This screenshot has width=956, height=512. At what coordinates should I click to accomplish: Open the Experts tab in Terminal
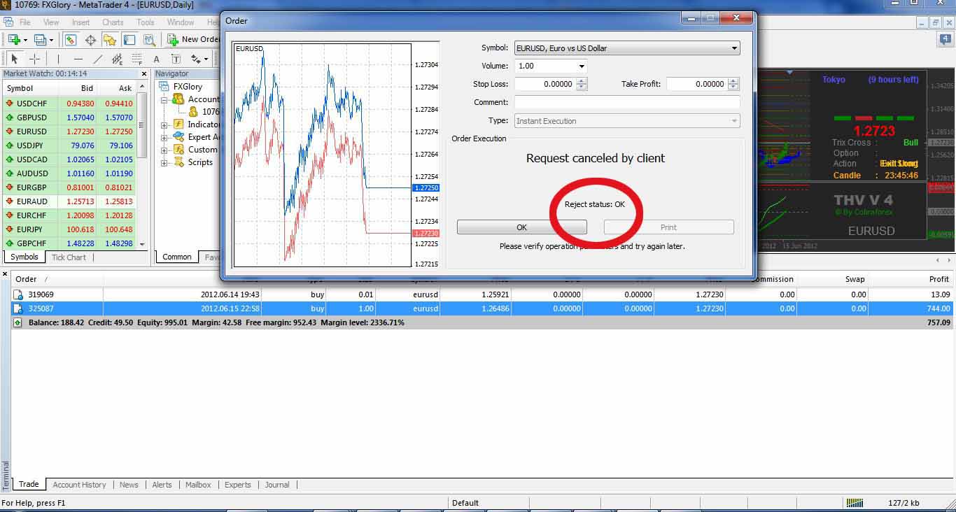tap(238, 485)
